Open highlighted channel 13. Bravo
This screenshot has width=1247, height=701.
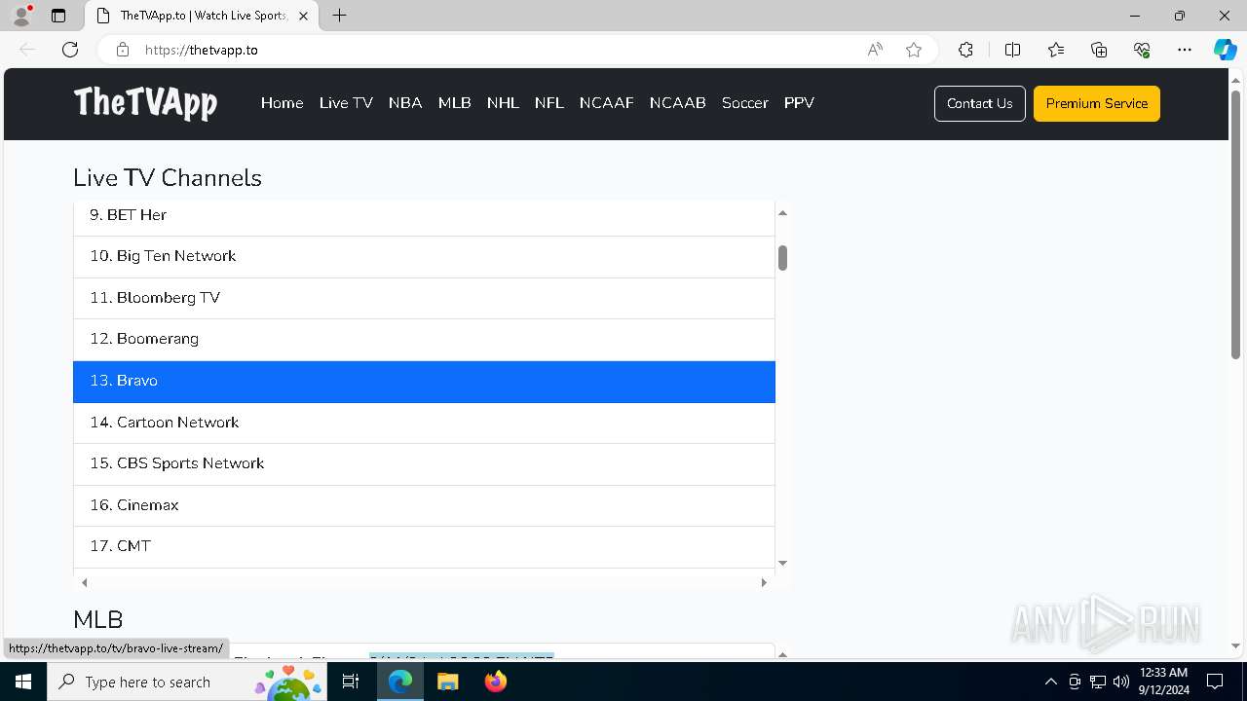pyautogui.click(x=424, y=382)
